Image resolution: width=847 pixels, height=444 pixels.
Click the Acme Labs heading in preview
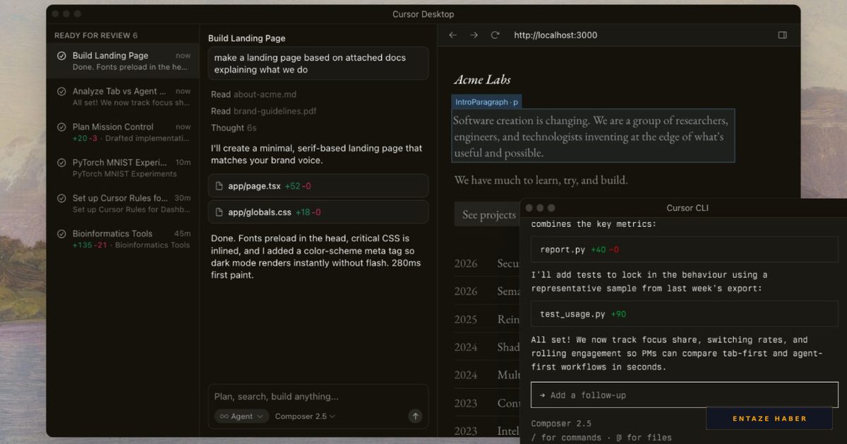click(x=482, y=80)
